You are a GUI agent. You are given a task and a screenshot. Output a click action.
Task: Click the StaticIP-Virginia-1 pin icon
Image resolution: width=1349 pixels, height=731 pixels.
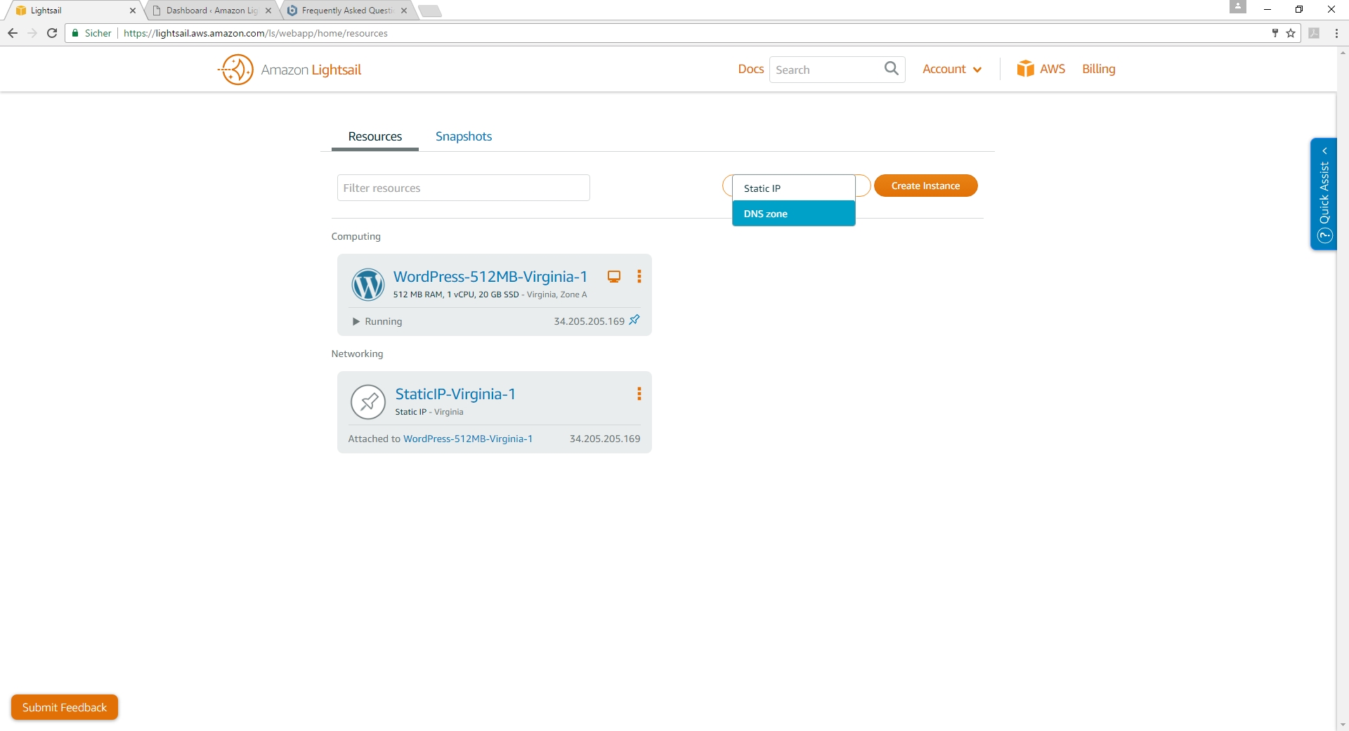368,402
